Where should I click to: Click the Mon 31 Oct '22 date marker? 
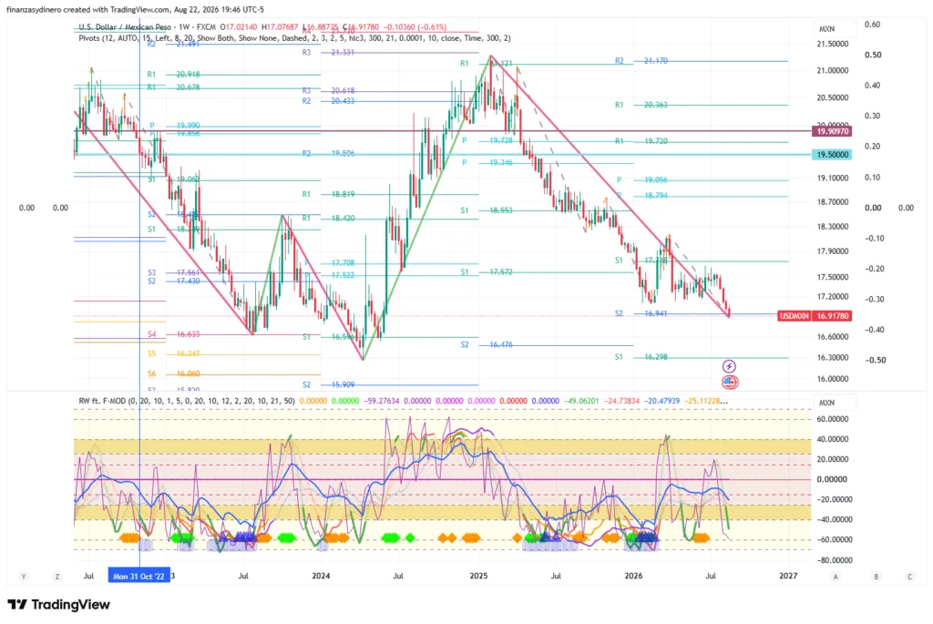(139, 576)
